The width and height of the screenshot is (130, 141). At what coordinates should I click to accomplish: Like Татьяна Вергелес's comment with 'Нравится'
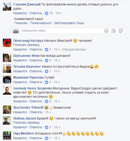pos(20,71)
